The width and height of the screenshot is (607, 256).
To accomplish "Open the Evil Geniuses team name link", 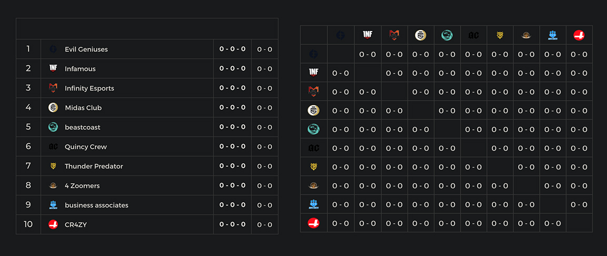I will pyautogui.click(x=86, y=49).
